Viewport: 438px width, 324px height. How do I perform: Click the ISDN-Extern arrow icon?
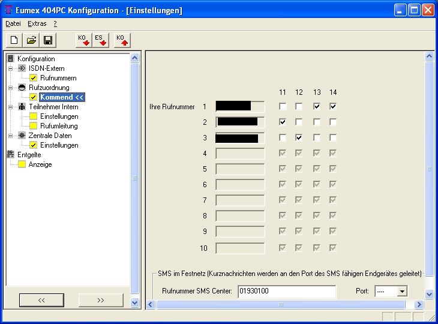pyautogui.click(x=22, y=68)
